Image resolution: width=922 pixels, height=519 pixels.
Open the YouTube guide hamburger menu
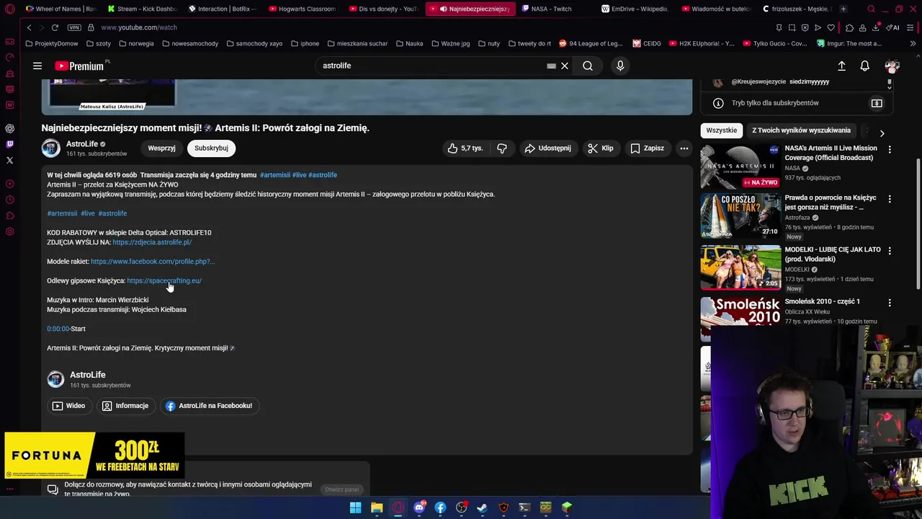37,66
